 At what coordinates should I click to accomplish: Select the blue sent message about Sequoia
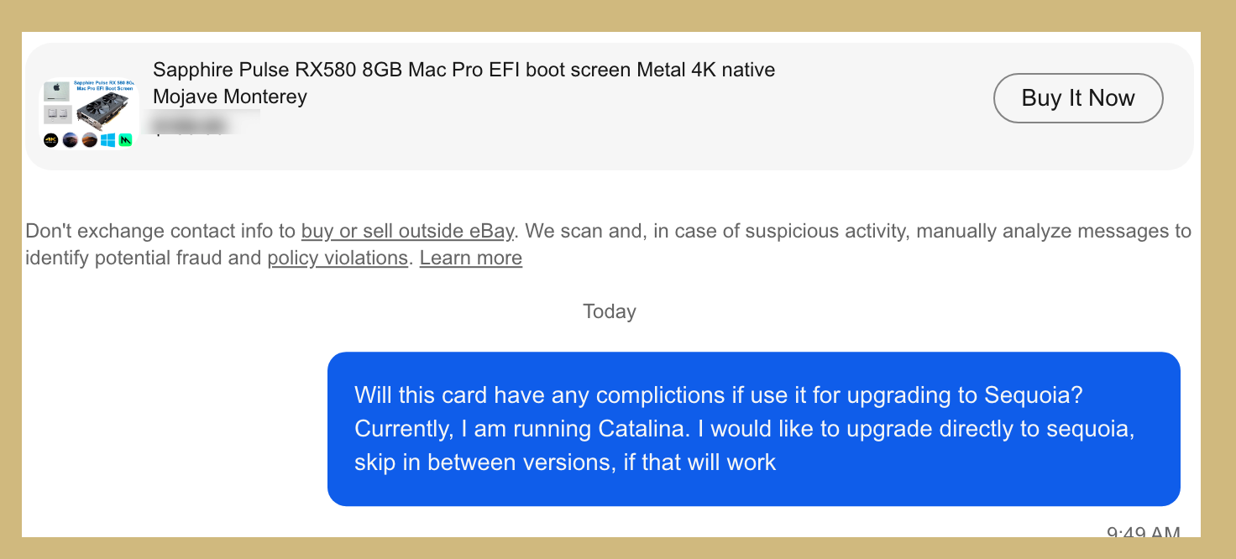753,428
